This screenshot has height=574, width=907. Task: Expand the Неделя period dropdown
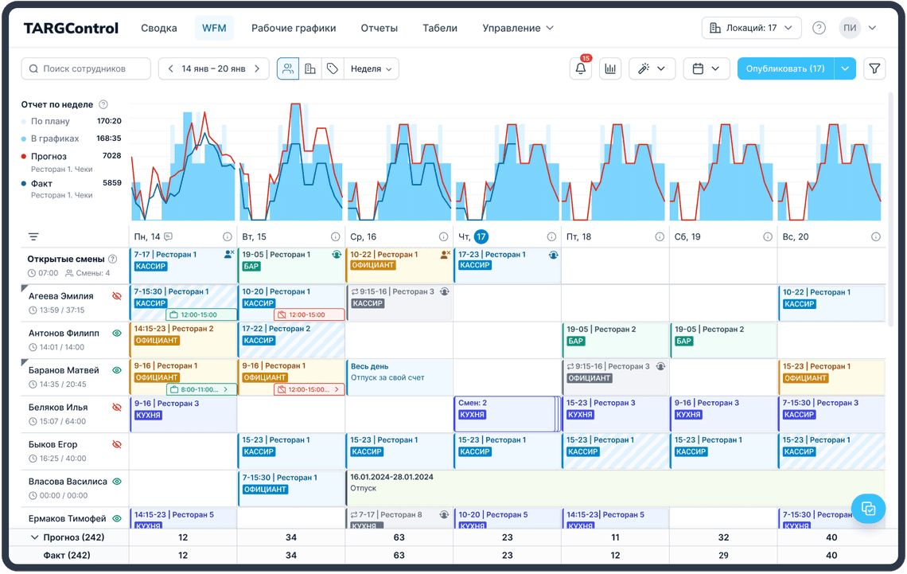pos(371,69)
